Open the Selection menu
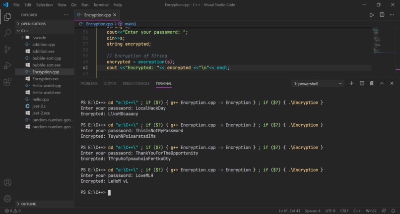This screenshot has width=400, height=214. (x=44, y=5)
